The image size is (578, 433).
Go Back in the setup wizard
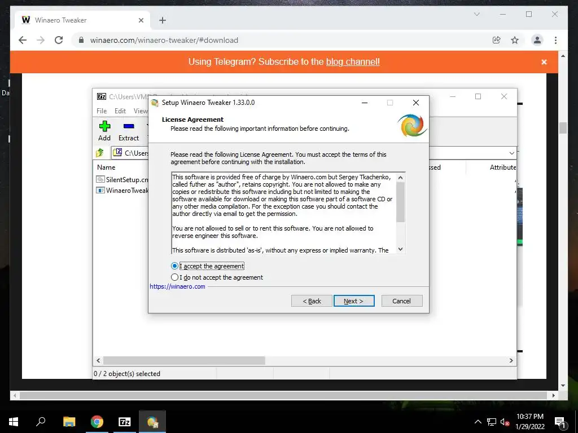pos(312,301)
